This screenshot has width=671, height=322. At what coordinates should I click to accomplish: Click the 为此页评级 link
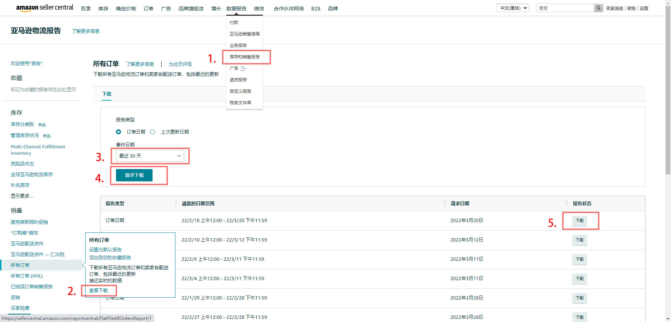180,64
